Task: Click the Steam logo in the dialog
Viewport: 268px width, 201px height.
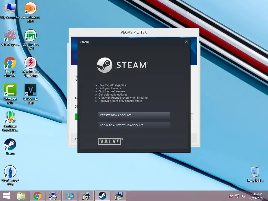Action: 122,65
